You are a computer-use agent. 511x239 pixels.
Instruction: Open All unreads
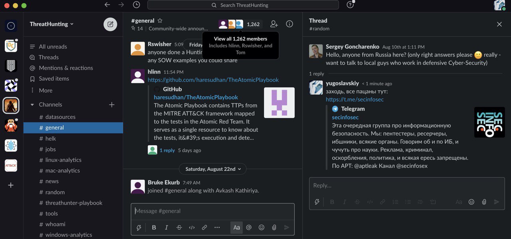[x=53, y=47]
